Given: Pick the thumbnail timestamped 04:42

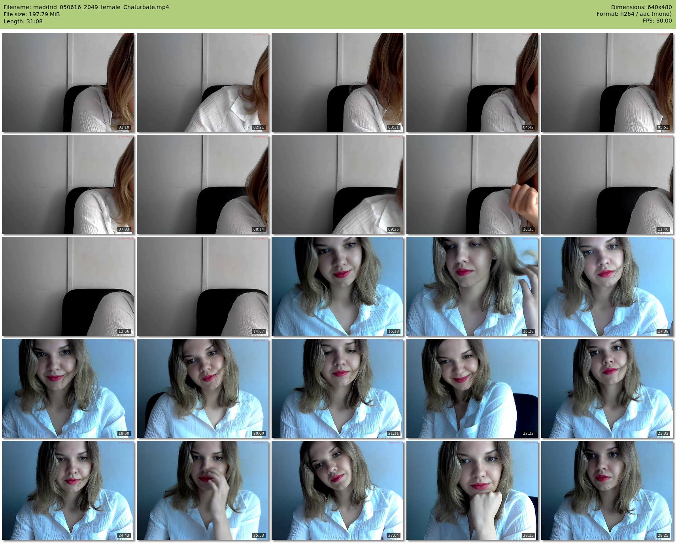Looking at the screenshot, I should point(472,82).
